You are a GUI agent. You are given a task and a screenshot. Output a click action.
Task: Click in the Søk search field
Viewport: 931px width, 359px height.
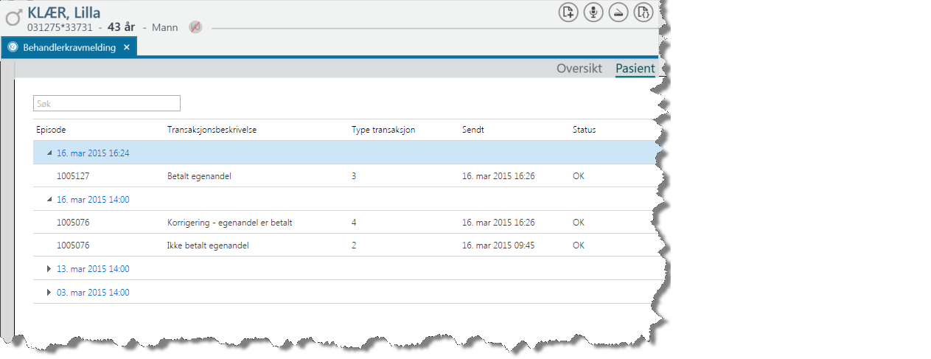107,104
